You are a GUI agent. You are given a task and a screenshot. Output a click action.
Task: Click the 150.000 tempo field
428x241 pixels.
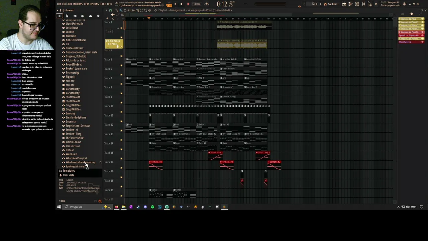196,4
